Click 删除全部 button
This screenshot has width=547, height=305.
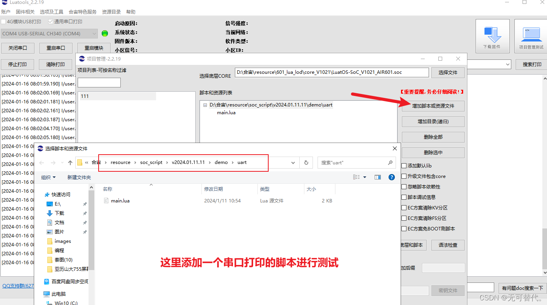[x=433, y=137]
